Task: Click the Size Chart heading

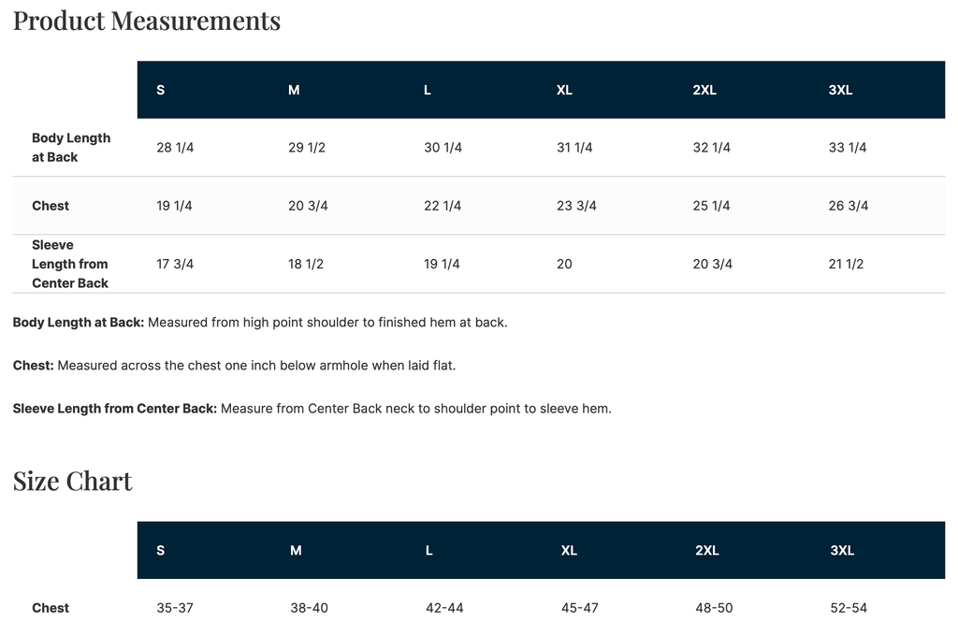Action: coord(73,481)
